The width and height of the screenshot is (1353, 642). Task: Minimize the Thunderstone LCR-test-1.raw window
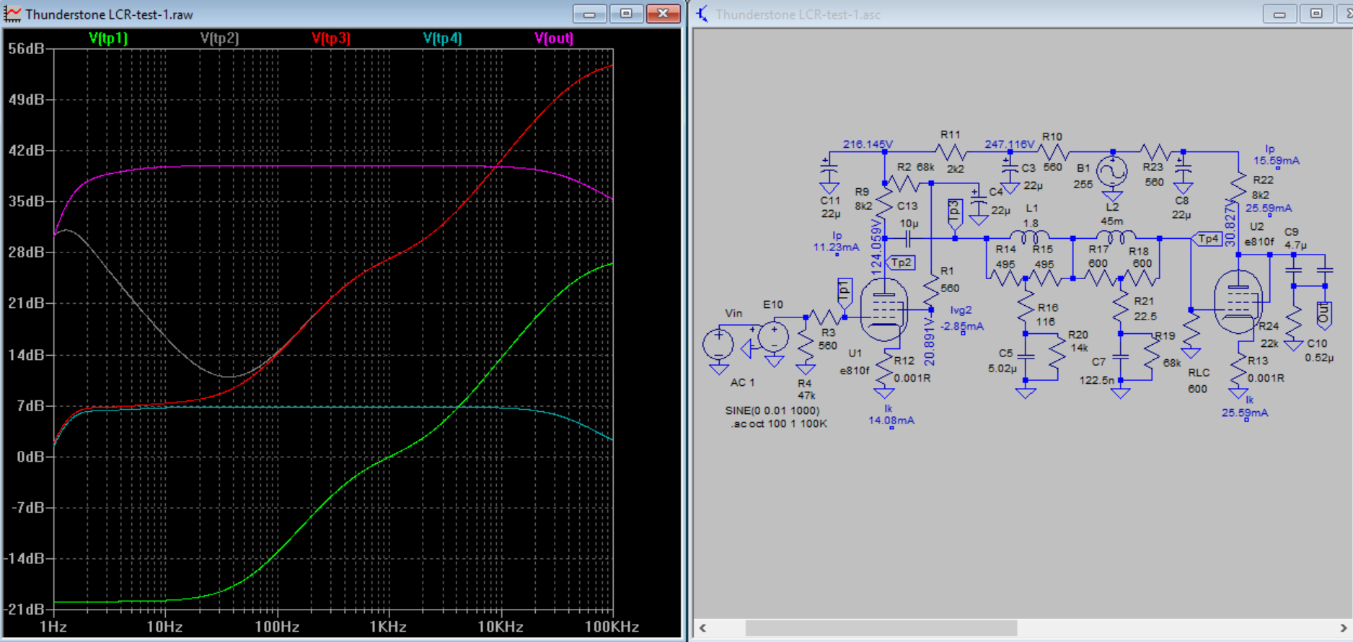click(589, 14)
